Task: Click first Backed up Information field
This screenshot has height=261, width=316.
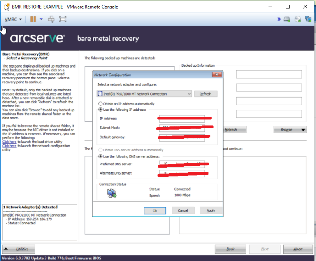Action: tap(269, 74)
